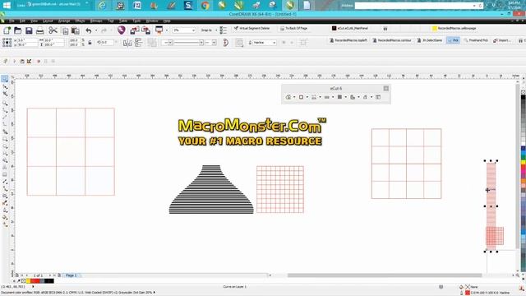Pick the yellow swatch in the document palette
The width and height of the screenshot is (526, 296).
click(x=28, y=281)
